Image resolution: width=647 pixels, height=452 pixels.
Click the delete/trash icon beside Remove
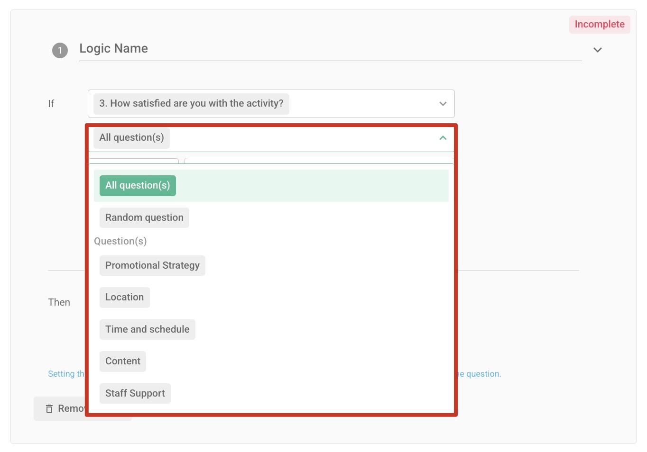pyautogui.click(x=49, y=408)
